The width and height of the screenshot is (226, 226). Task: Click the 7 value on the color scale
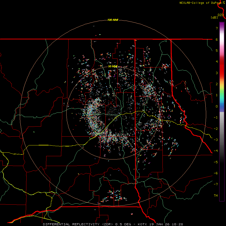point(217,28)
